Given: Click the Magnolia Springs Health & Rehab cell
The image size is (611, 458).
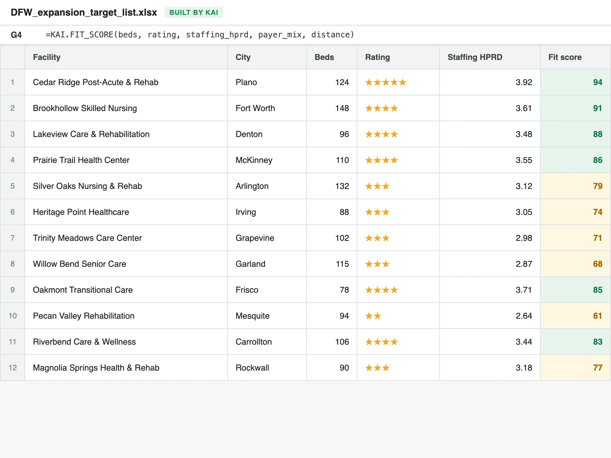Looking at the screenshot, I should pyautogui.click(x=126, y=368).
